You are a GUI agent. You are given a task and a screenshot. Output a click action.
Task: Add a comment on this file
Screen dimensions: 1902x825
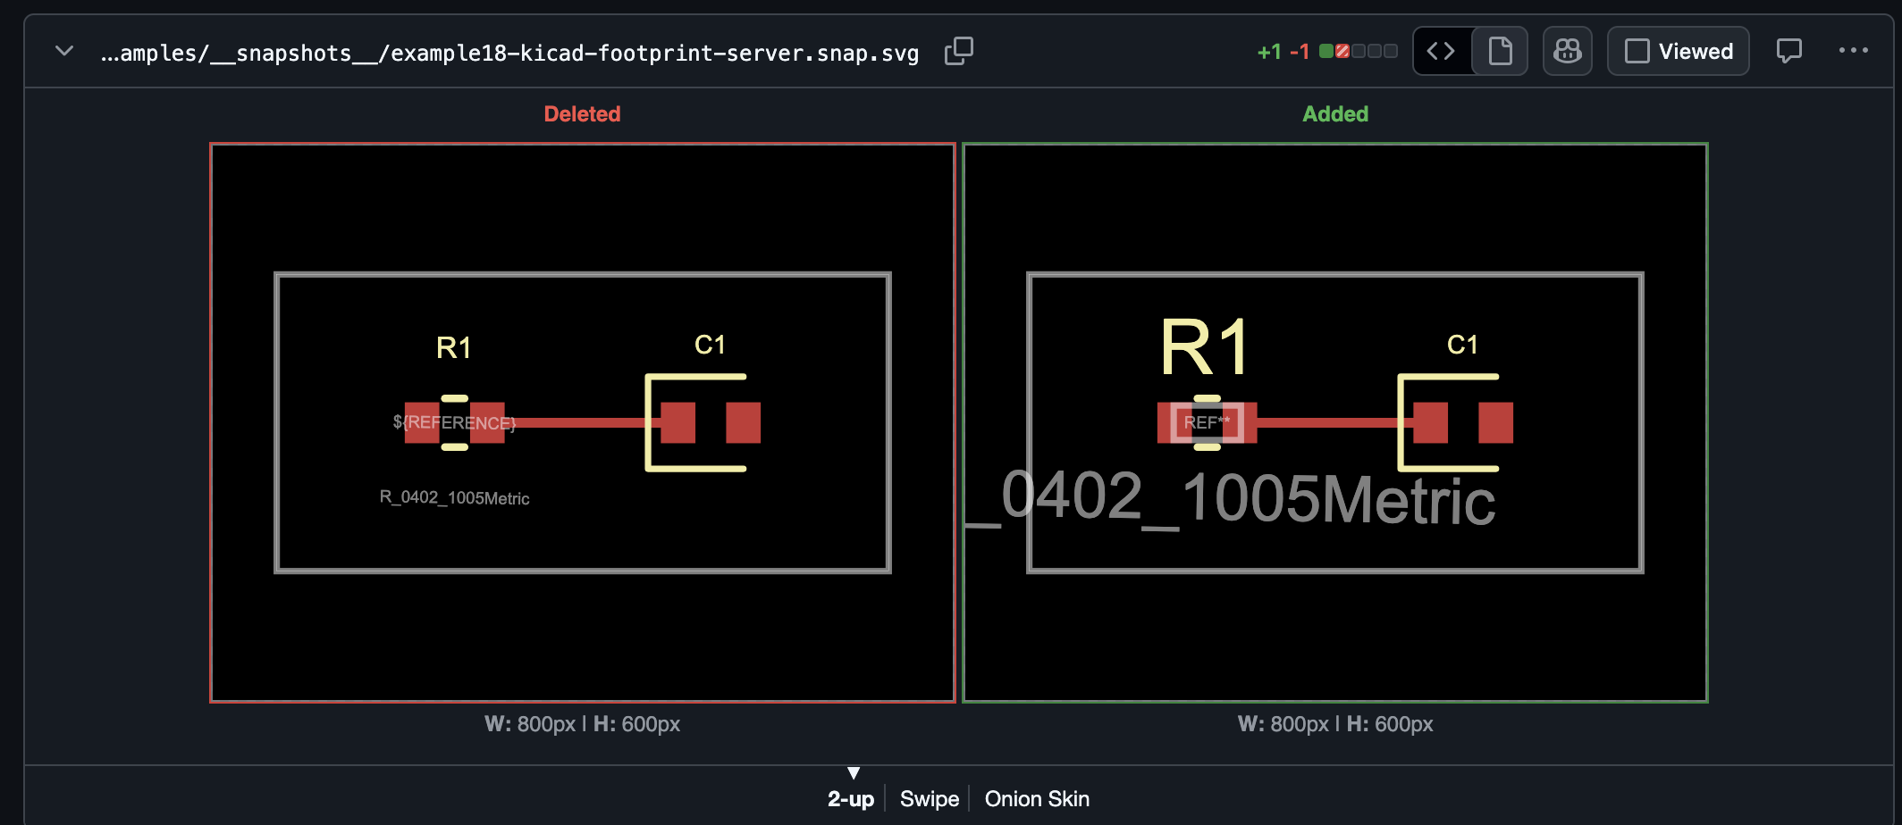pyautogui.click(x=1788, y=51)
